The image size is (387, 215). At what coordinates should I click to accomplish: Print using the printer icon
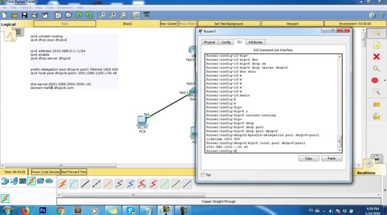[x=35, y=15]
